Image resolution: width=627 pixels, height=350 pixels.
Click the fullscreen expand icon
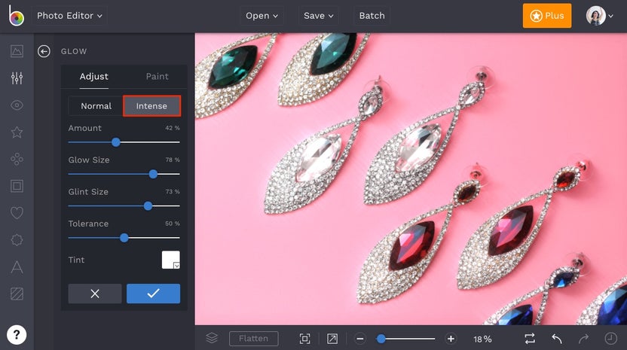[332, 339]
